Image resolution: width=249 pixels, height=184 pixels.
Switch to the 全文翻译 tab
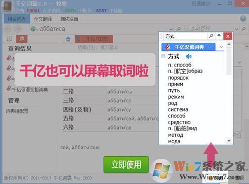[x=43, y=19]
